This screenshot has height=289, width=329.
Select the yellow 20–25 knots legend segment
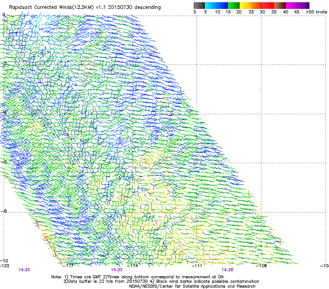[x=245, y=5]
